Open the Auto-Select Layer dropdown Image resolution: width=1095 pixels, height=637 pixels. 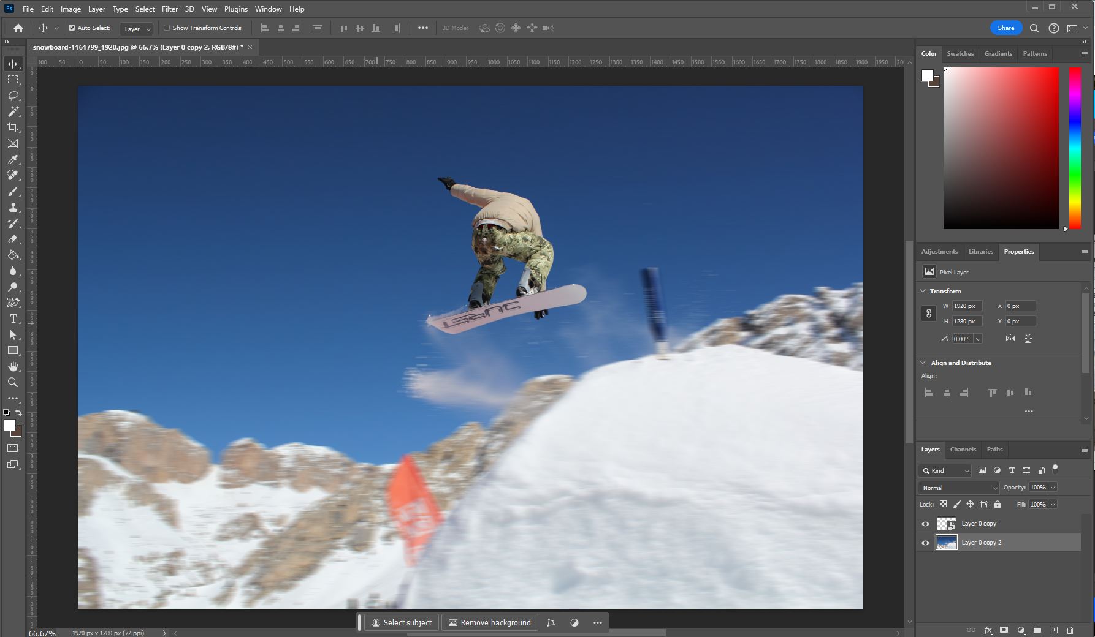click(137, 29)
